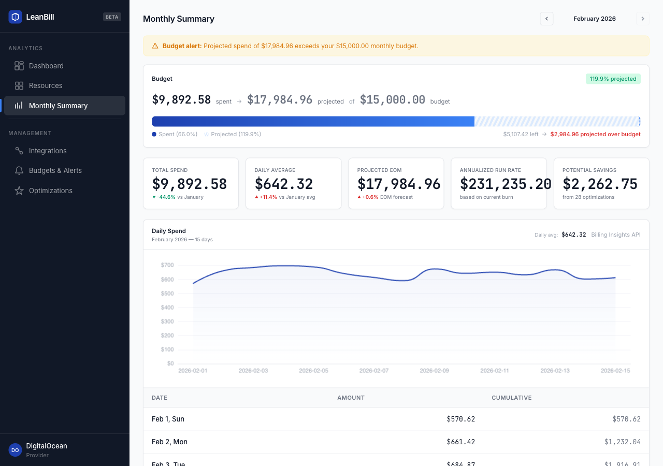
Task: Click the next month chevron
Action: [643, 19]
